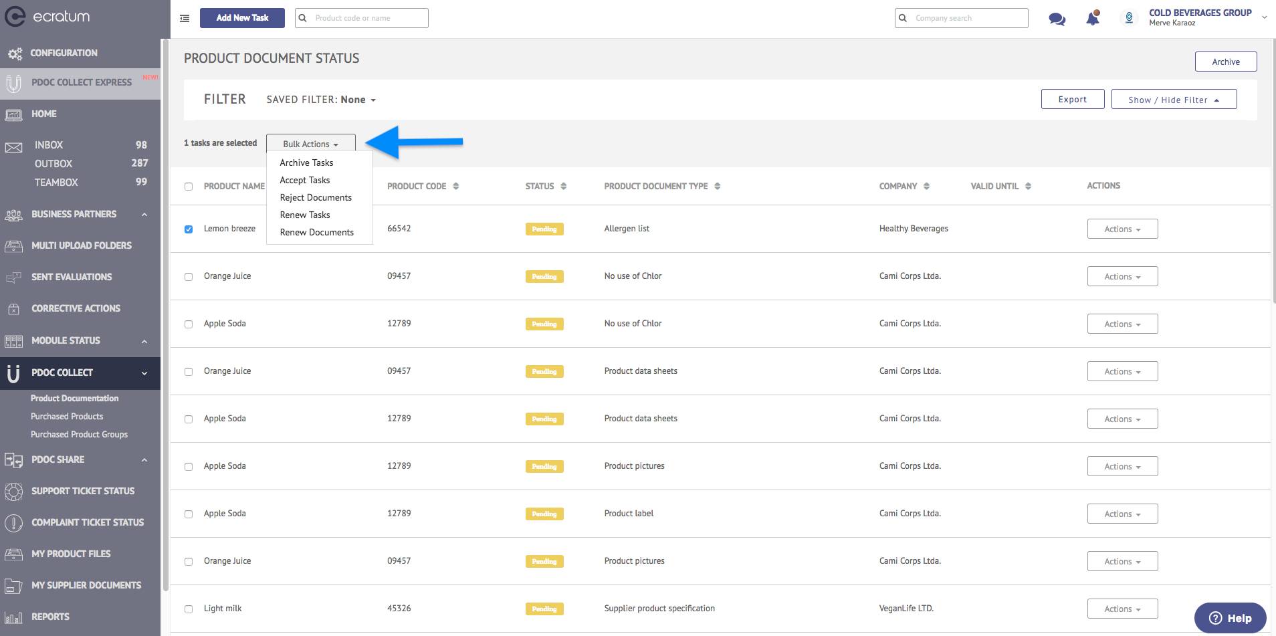Sort by Product Code column arrows
Image resolution: width=1276 pixels, height=636 pixels.
coord(455,187)
